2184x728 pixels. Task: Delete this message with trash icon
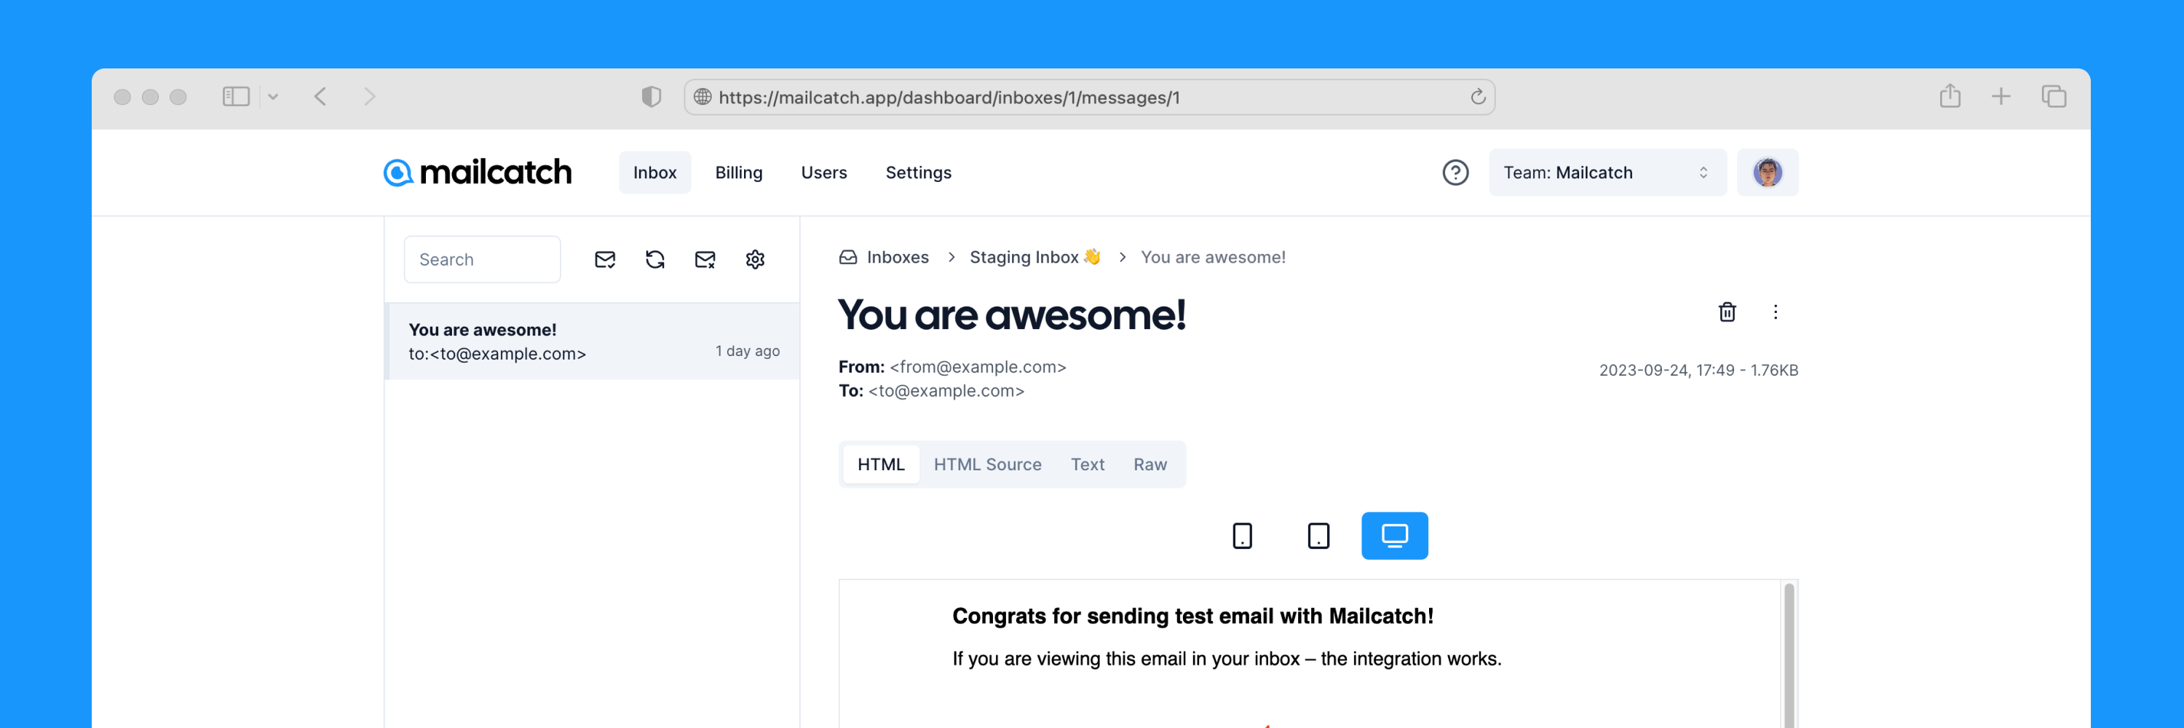coord(1726,312)
